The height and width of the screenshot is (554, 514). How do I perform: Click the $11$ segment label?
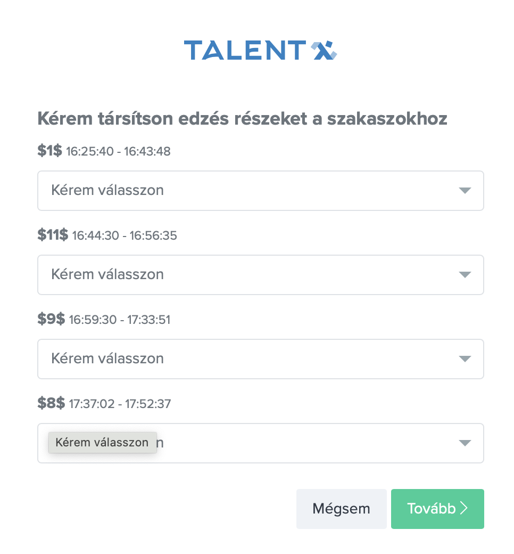click(53, 235)
